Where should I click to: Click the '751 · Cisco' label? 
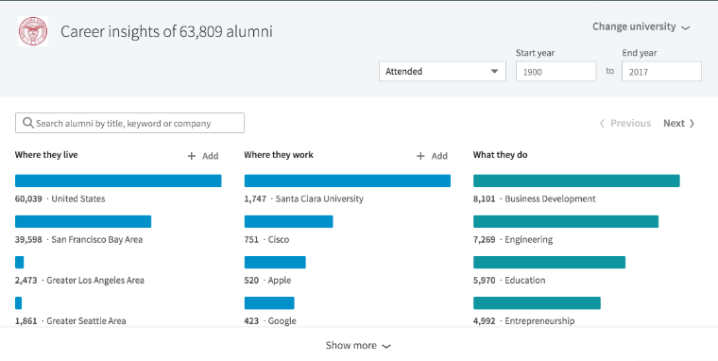[x=266, y=240]
